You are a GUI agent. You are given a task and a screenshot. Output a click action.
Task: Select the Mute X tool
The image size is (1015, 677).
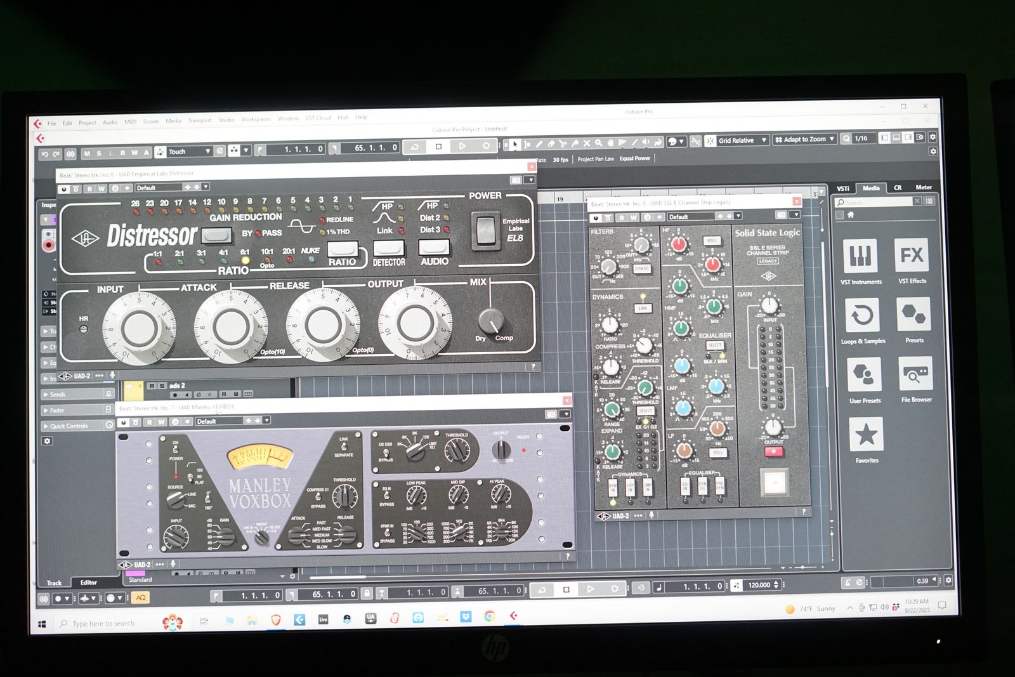(x=587, y=143)
